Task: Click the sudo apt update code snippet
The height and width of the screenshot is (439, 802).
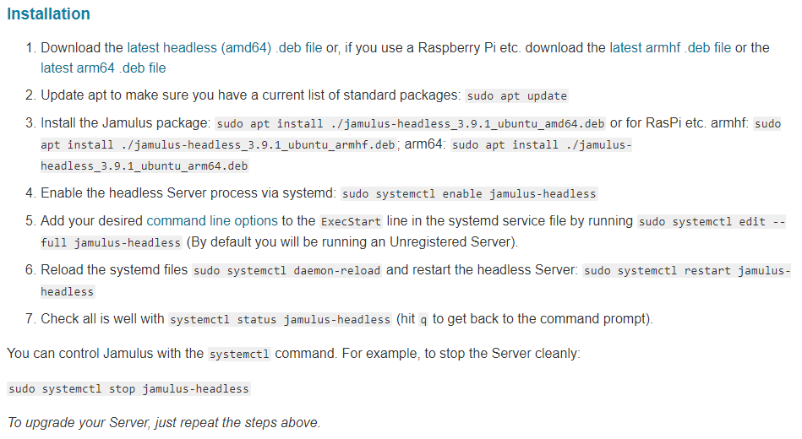Action: tap(517, 95)
